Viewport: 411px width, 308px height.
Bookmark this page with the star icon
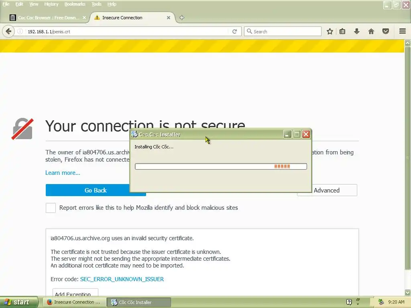[x=330, y=31]
